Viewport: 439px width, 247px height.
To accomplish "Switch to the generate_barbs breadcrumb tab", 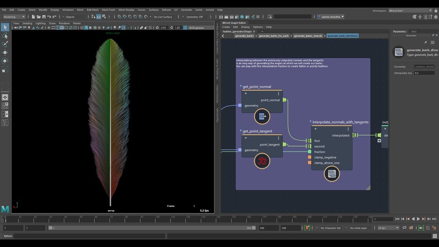I will (244, 36).
